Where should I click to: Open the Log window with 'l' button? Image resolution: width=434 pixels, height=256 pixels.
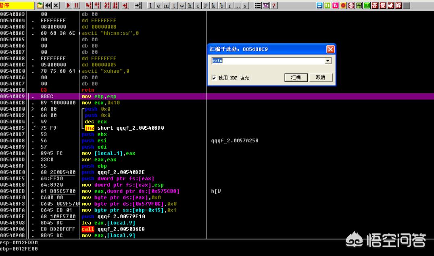(150, 6)
